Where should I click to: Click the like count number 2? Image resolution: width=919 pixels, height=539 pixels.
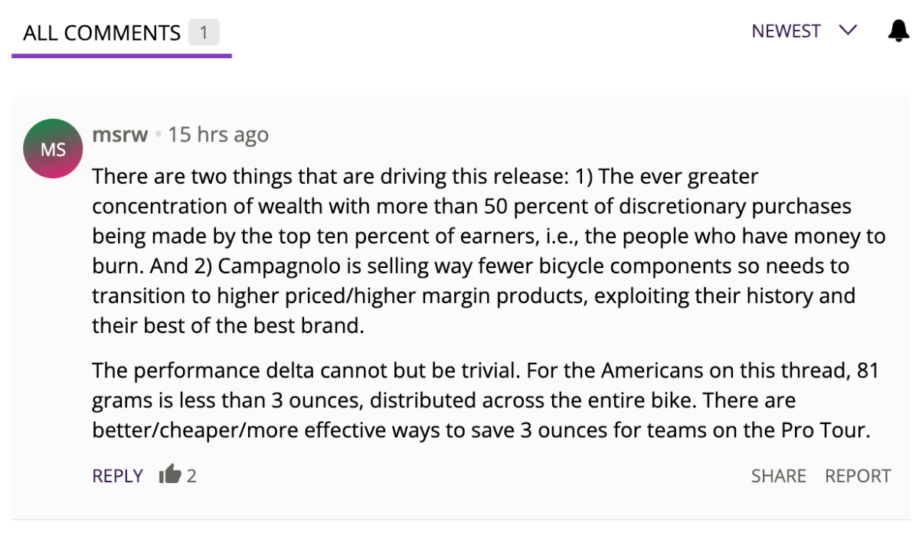(x=191, y=475)
